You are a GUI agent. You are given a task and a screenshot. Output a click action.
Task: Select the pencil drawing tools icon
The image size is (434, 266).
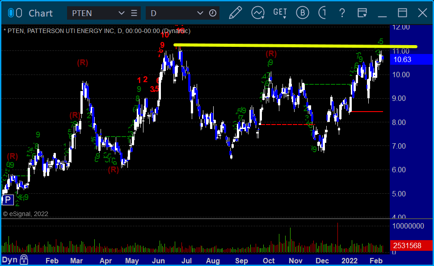[235, 12]
